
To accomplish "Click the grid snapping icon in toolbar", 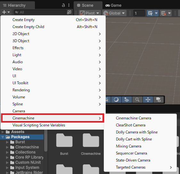I will pyautogui.click(x=150, y=13).
